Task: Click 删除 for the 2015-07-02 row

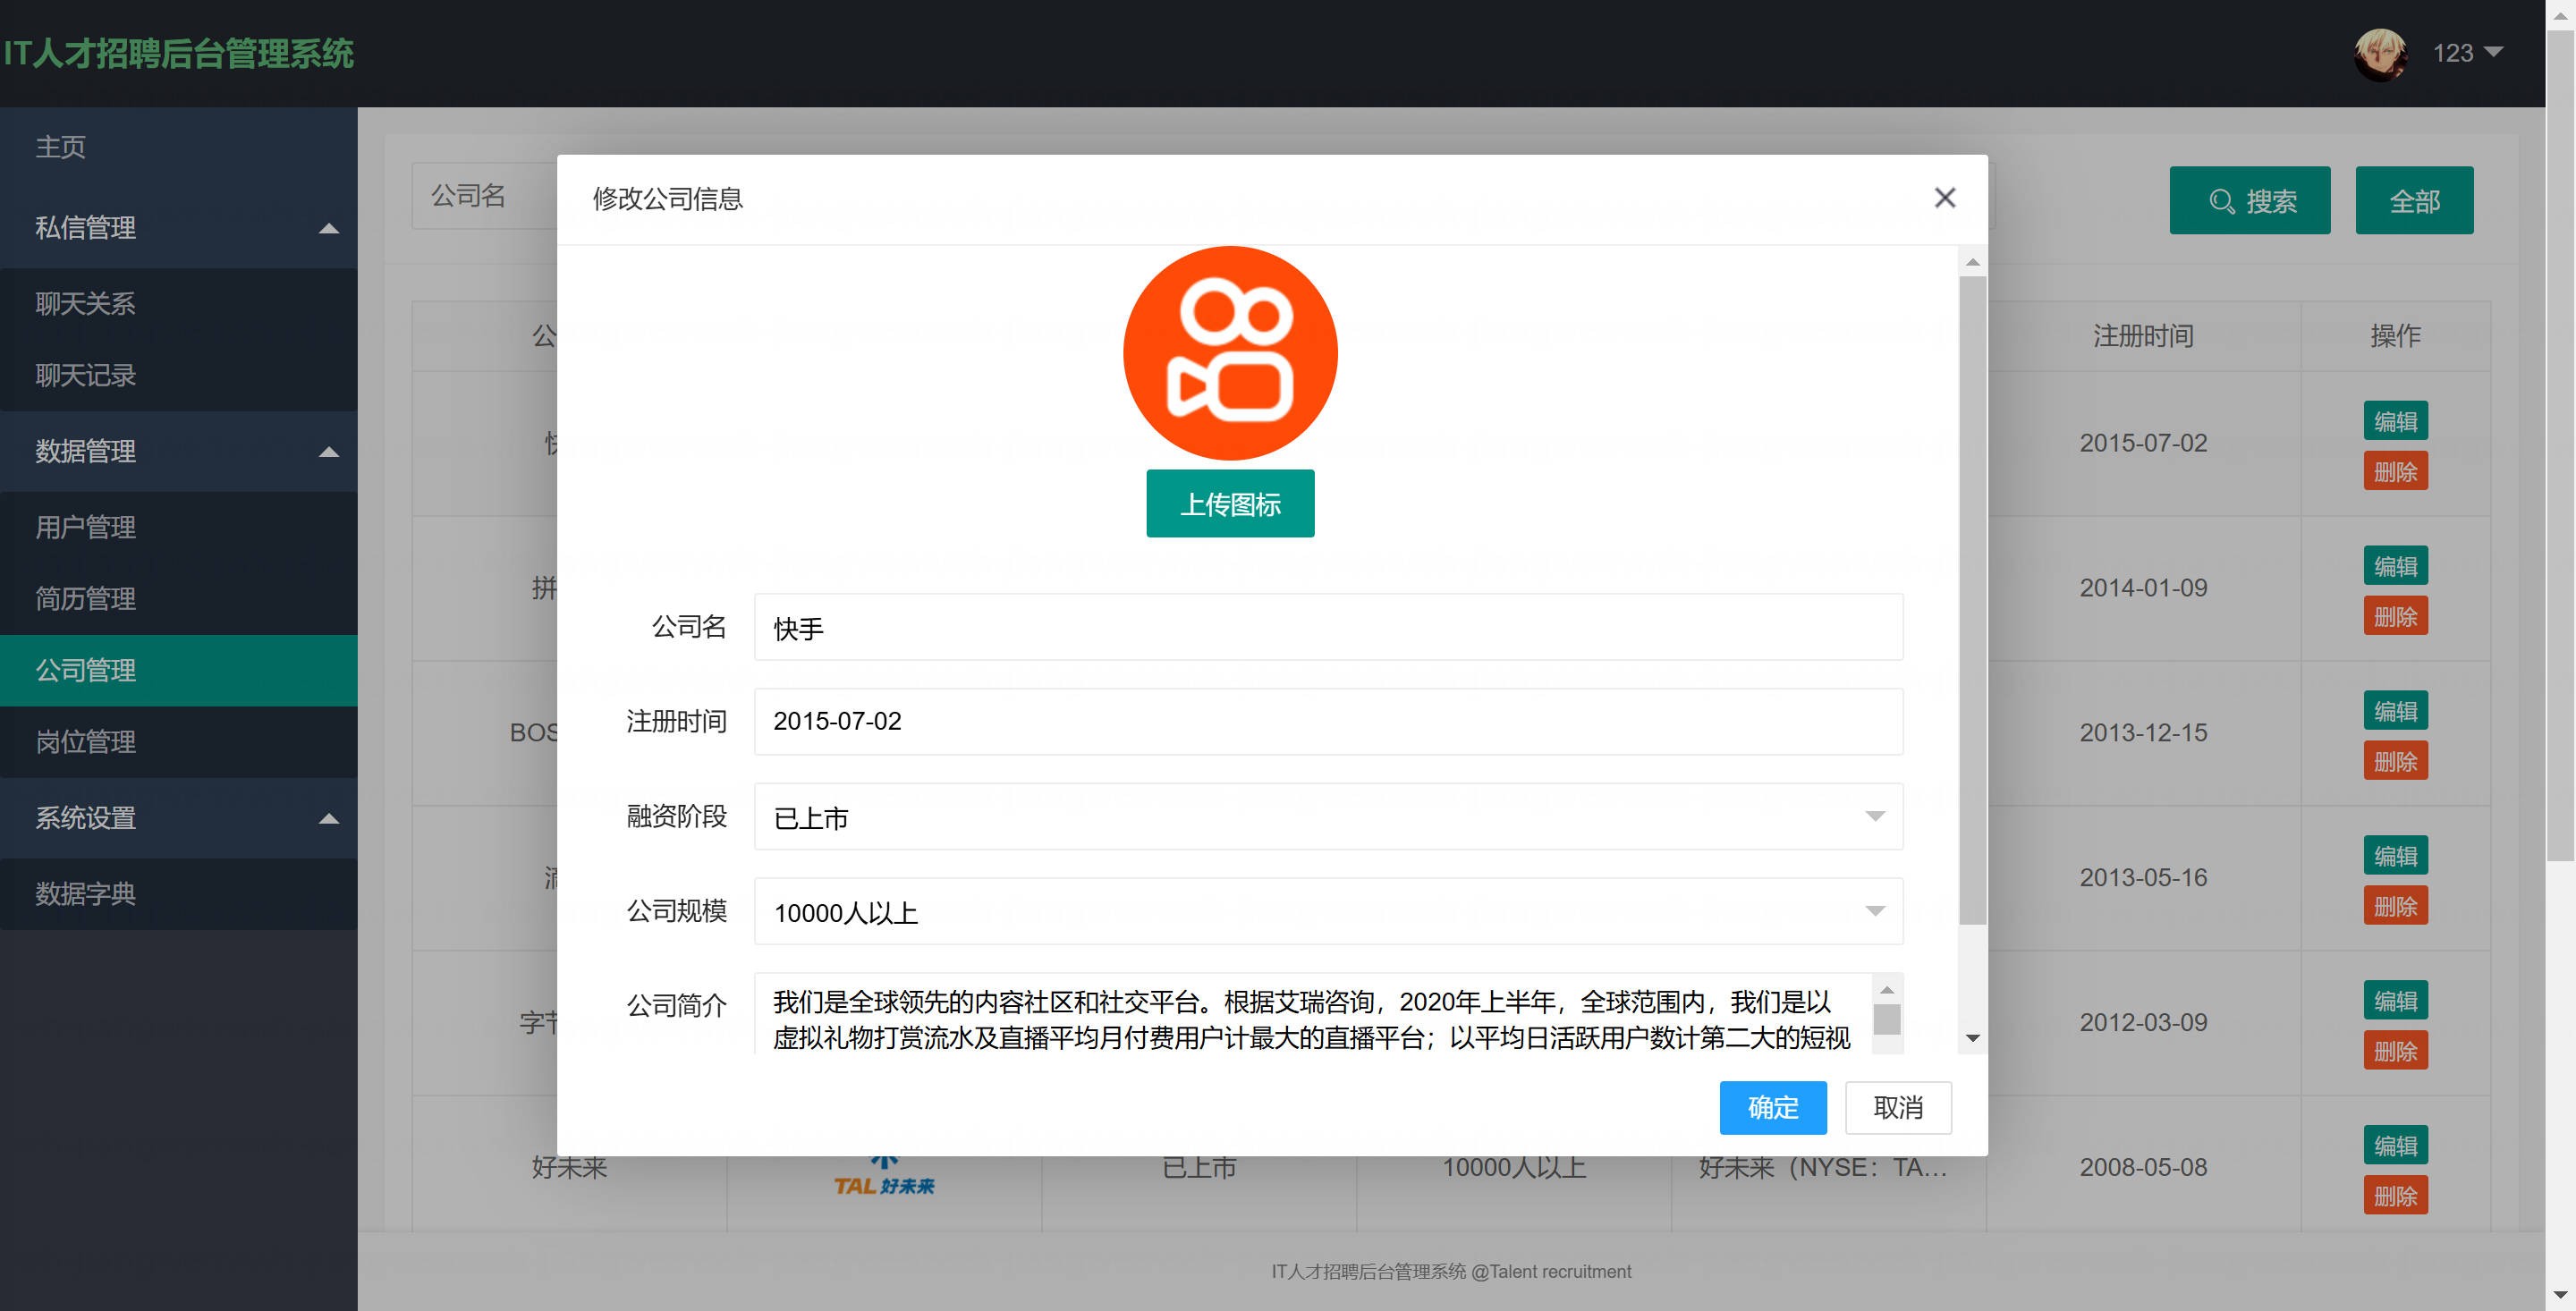Action: [2395, 472]
